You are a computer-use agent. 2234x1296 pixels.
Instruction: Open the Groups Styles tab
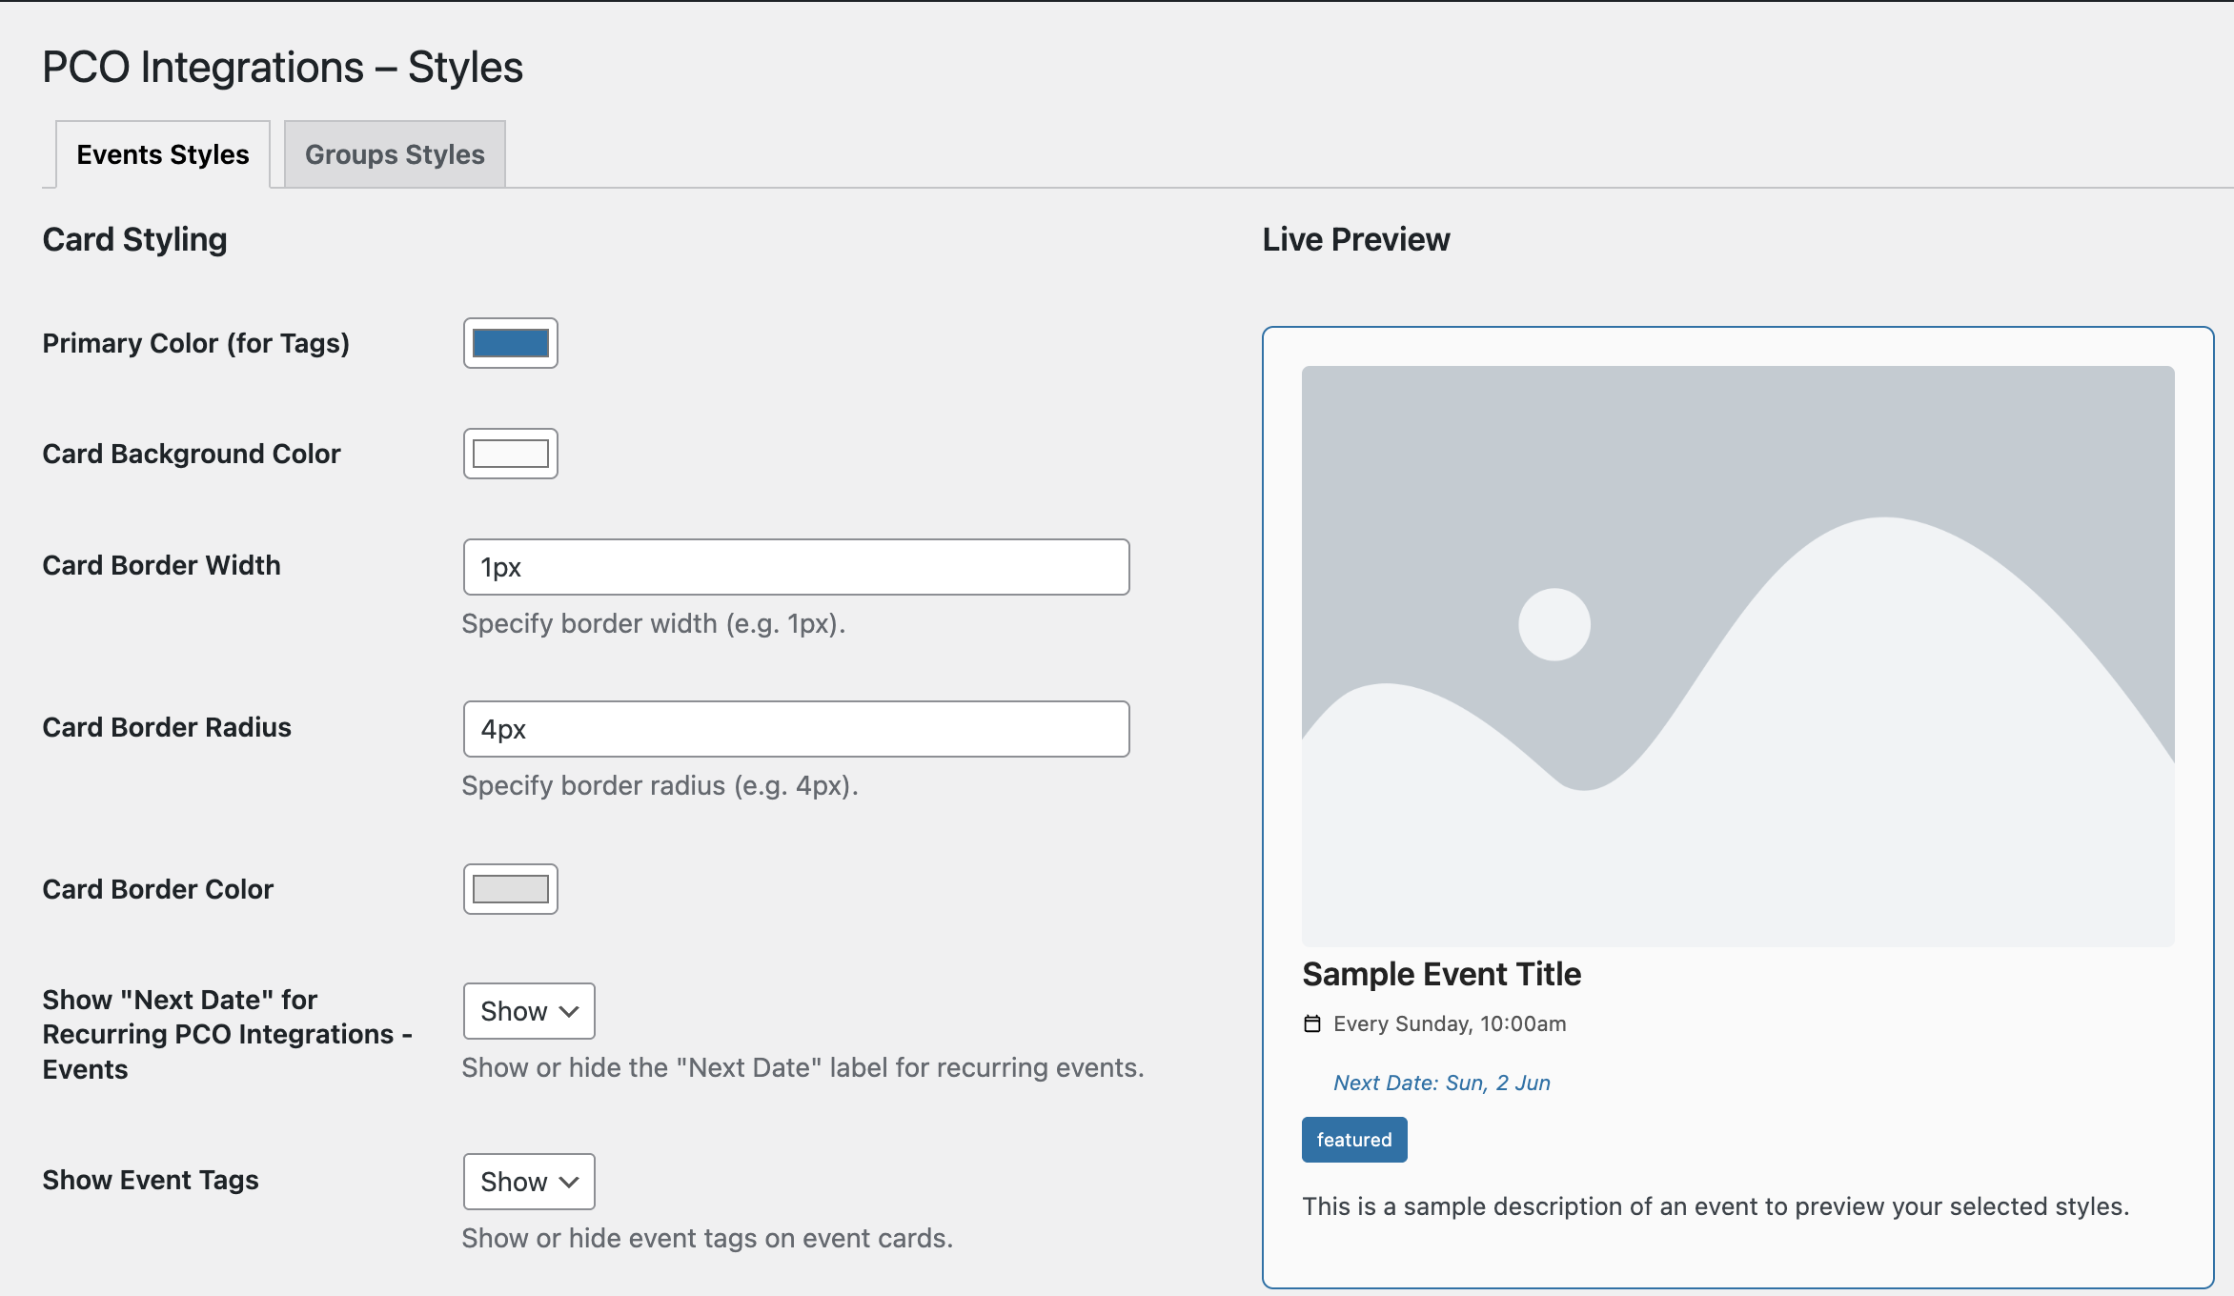[395, 154]
